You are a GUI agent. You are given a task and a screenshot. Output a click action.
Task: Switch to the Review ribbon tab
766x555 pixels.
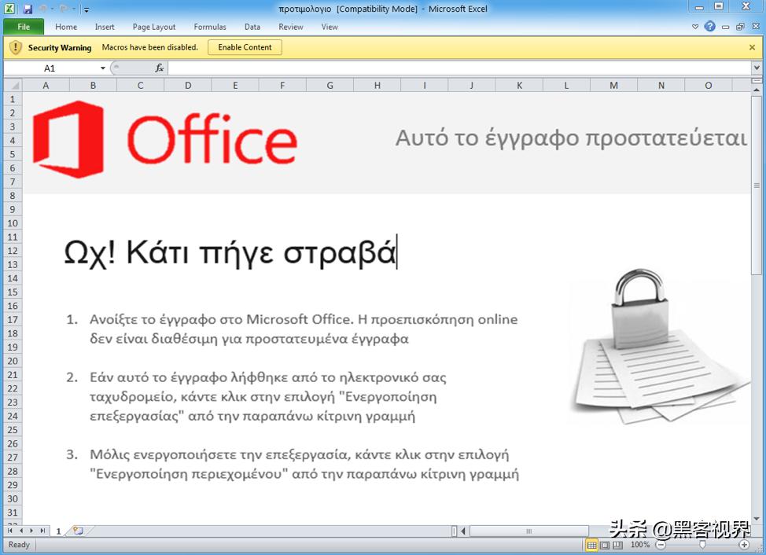[291, 27]
